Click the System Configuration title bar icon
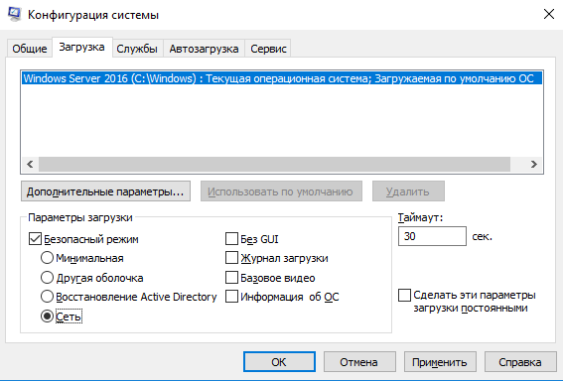 (14, 14)
